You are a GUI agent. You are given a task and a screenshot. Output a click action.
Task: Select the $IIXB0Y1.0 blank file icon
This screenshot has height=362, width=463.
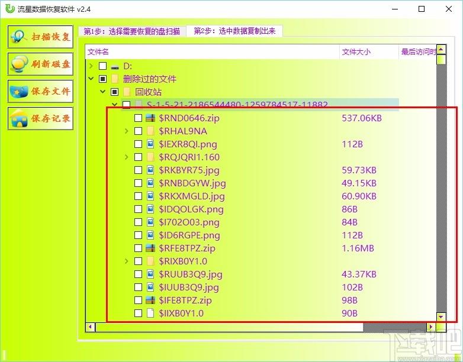(x=150, y=313)
